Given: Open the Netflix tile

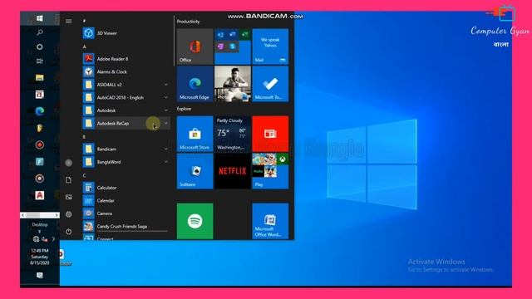Looking at the screenshot, I should 233,171.
